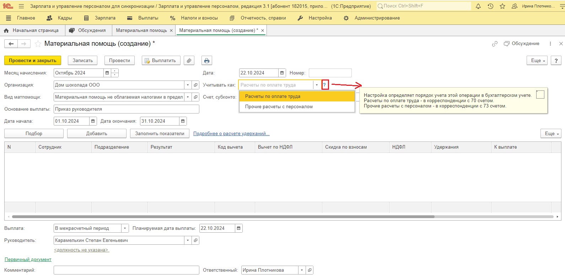Expand the Вид матпомощи dropdown

[188, 97]
